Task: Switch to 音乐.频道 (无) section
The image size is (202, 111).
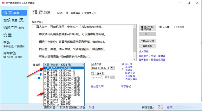Action: pos(14,20)
